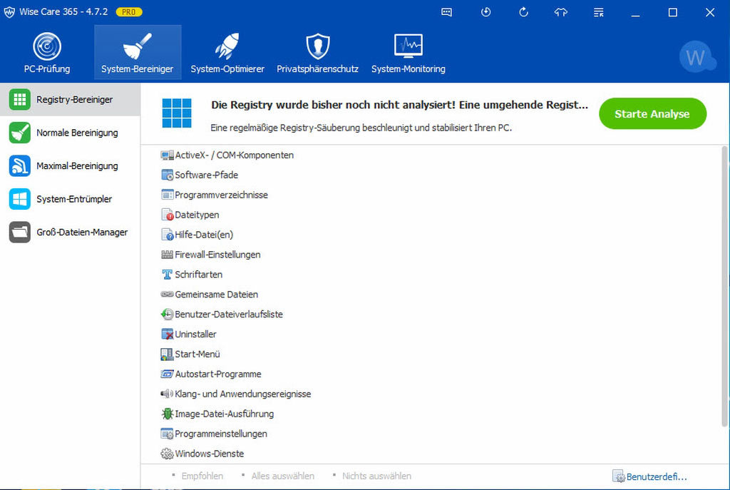The image size is (730, 490).
Task: Click the user avatar W icon
Action: (x=697, y=57)
